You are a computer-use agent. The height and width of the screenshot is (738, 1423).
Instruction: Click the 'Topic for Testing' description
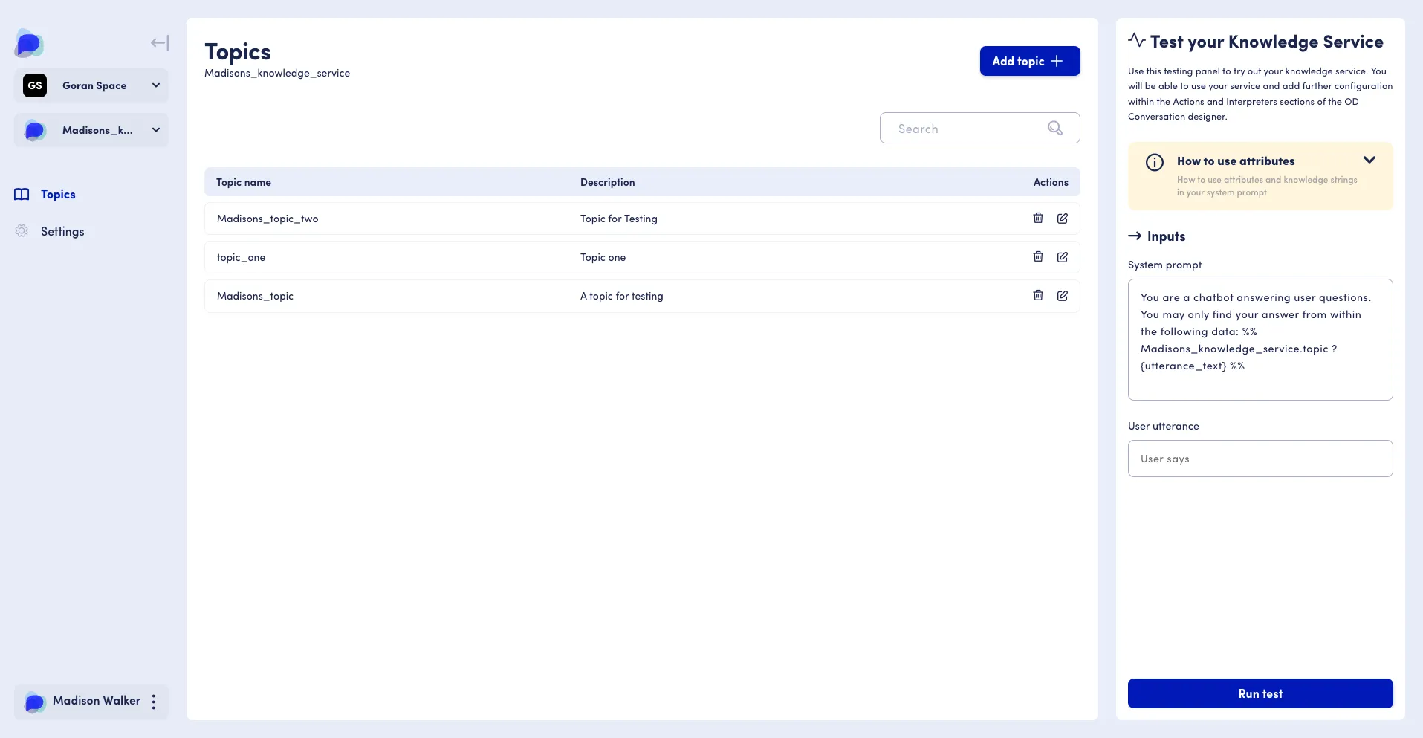pyautogui.click(x=618, y=219)
